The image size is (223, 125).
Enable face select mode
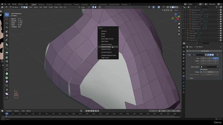click(x=26, y=7)
